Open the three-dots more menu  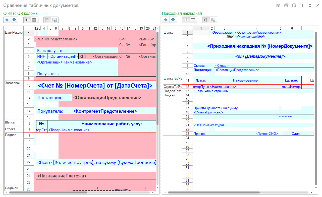pyautogui.click(x=302, y=6)
